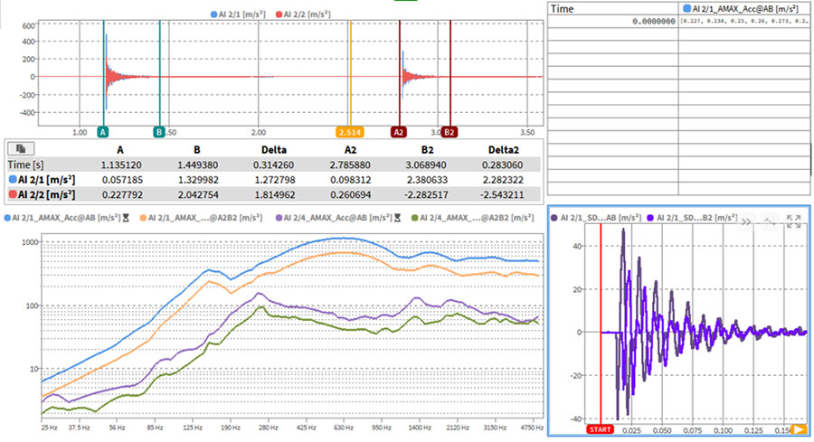
Task: Click the Time column header
Action: [612, 8]
